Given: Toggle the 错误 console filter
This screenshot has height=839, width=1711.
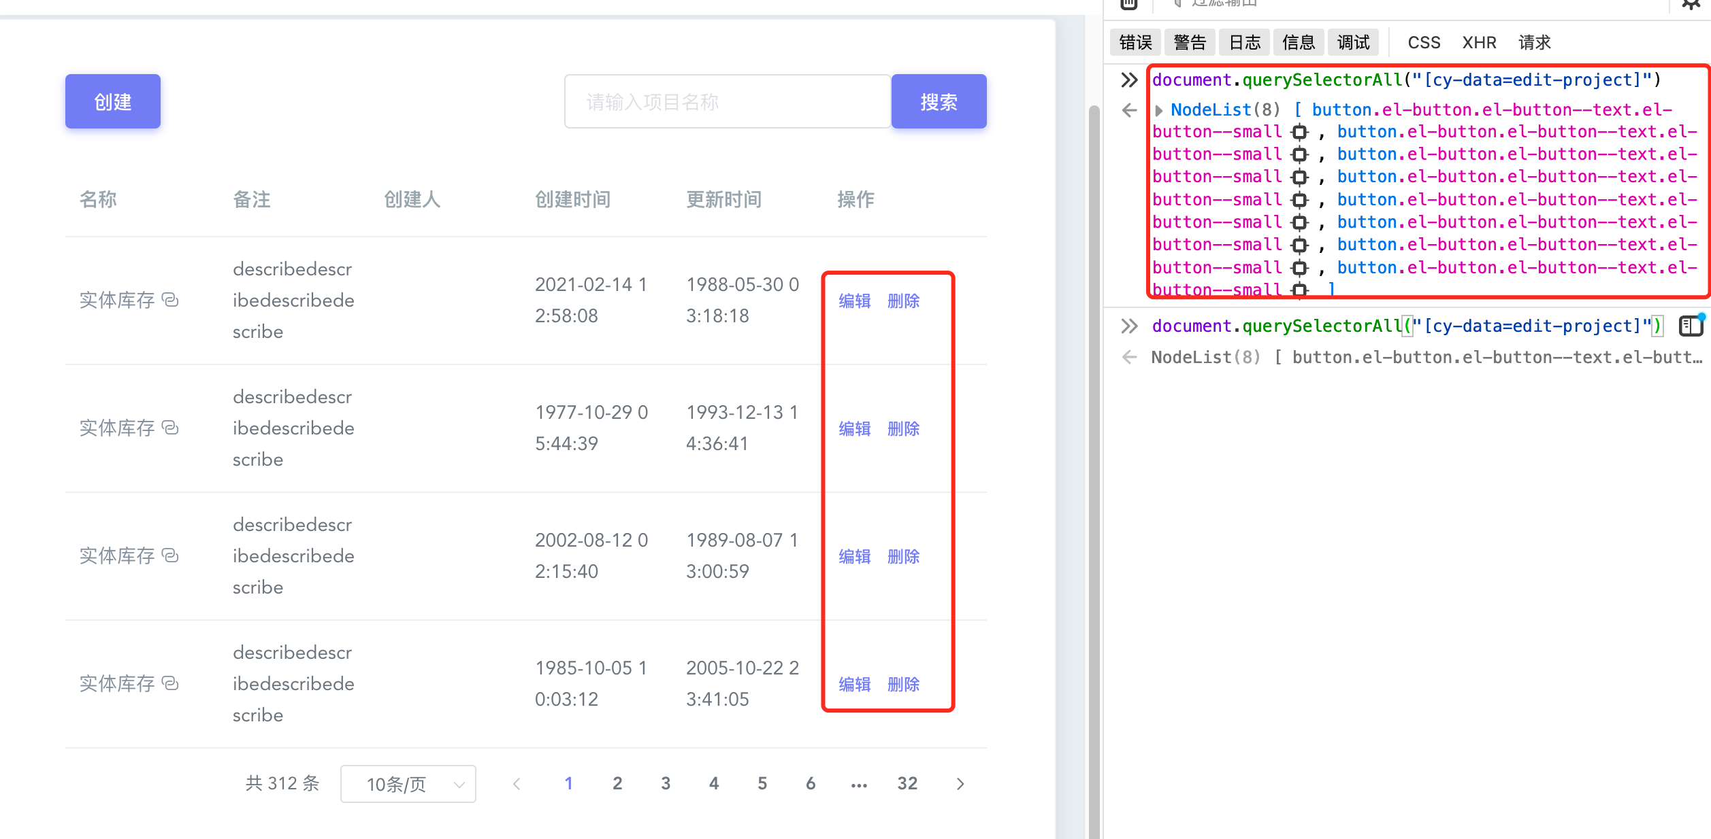Looking at the screenshot, I should 1135,43.
